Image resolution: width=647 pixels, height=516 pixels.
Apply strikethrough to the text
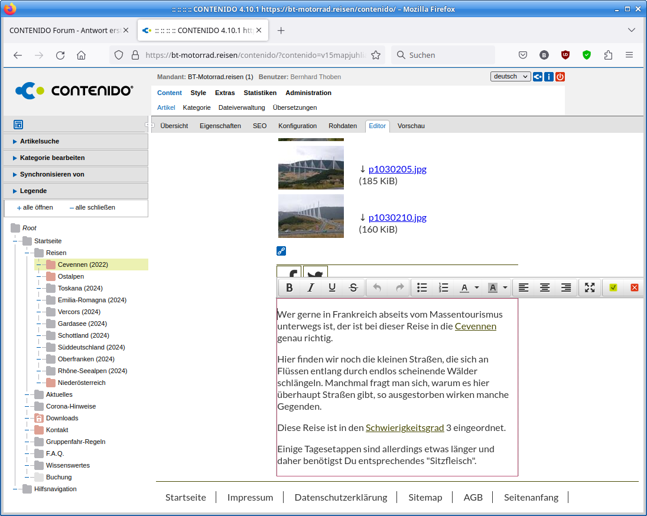[x=353, y=288]
